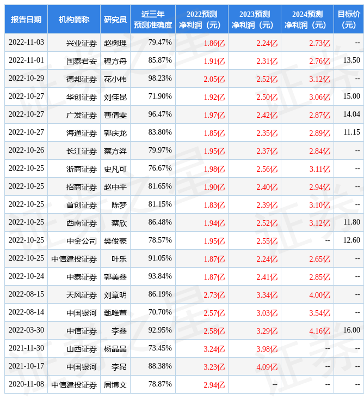Click date cell 2022-11-03
Viewport: 364px width, 398px height.
[x=26, y=42]
